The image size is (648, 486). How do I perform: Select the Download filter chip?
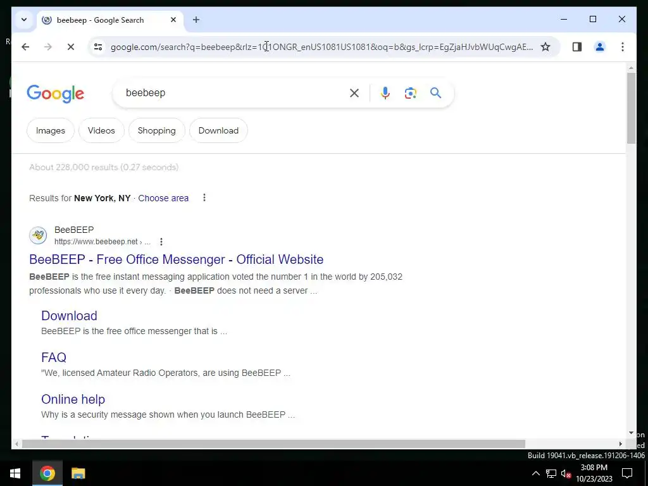point(218,130)
